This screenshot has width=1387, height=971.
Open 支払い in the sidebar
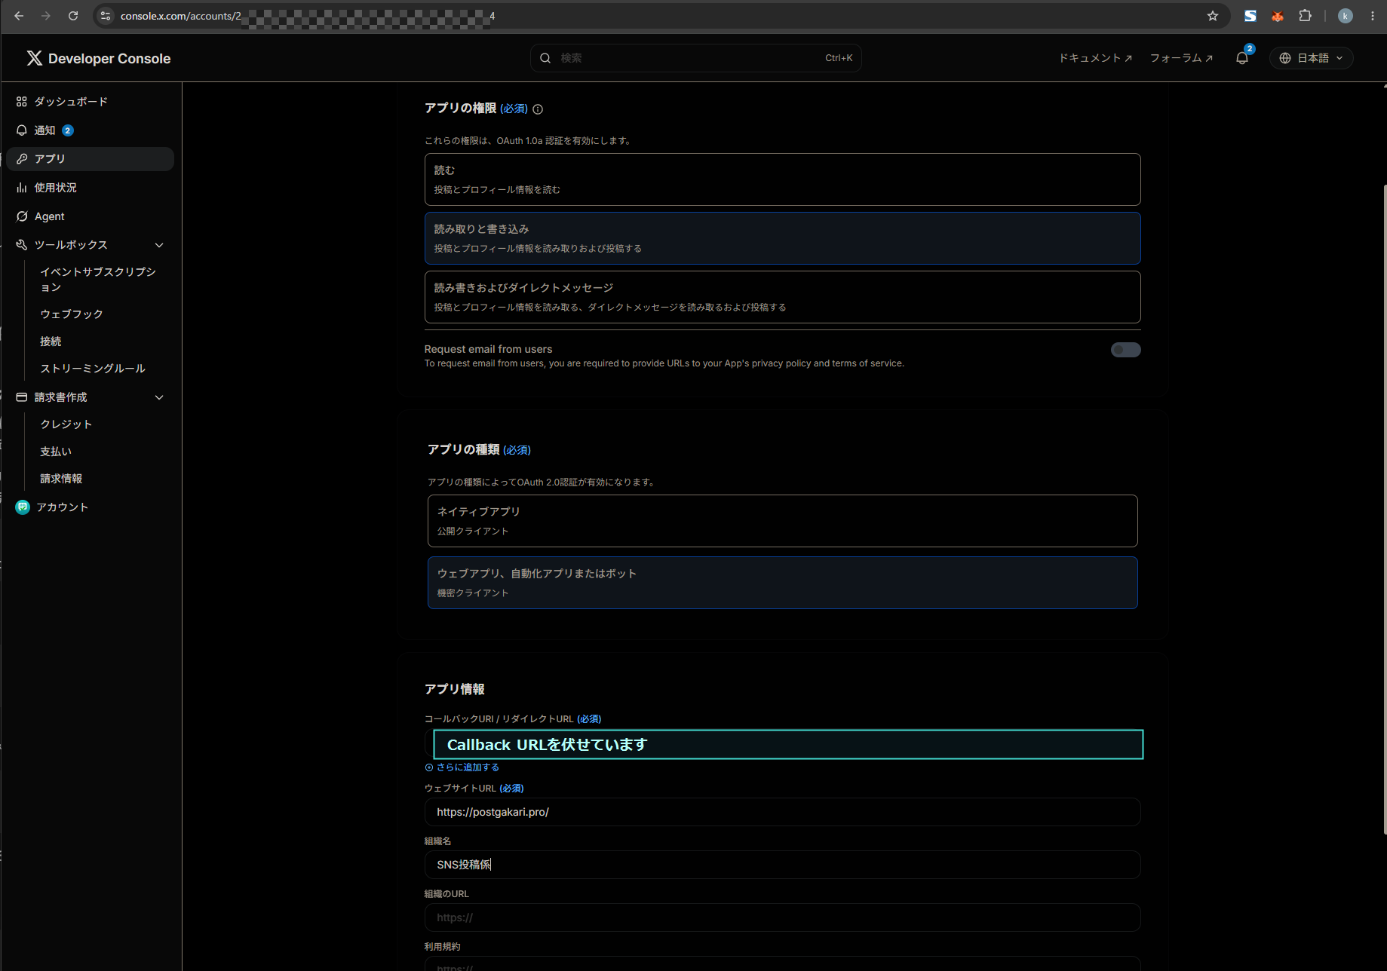point(56,452)
